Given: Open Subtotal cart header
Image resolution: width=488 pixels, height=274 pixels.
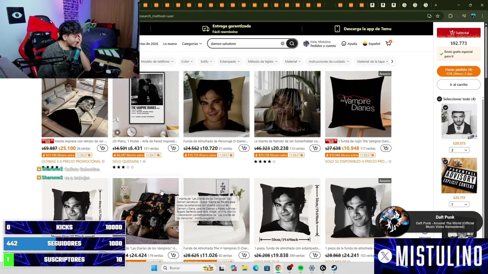Looking at the screenshot, I should [459, 33].
